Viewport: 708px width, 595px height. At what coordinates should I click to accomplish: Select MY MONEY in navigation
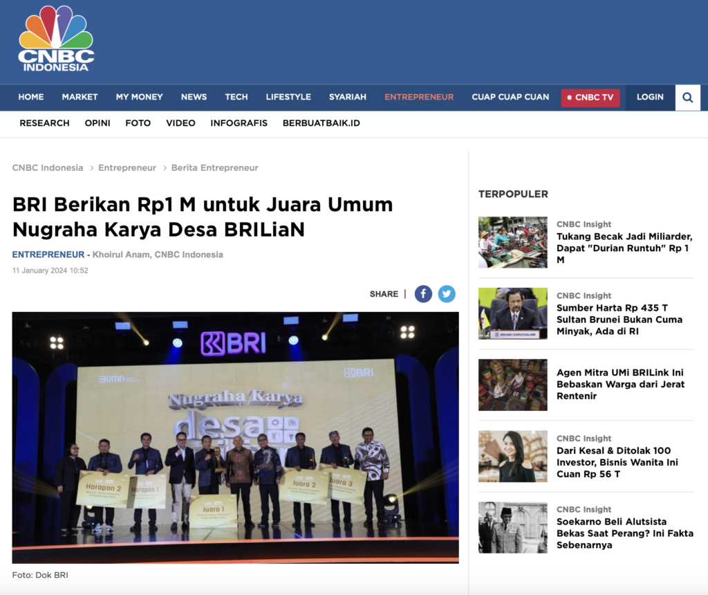[139, 97]
